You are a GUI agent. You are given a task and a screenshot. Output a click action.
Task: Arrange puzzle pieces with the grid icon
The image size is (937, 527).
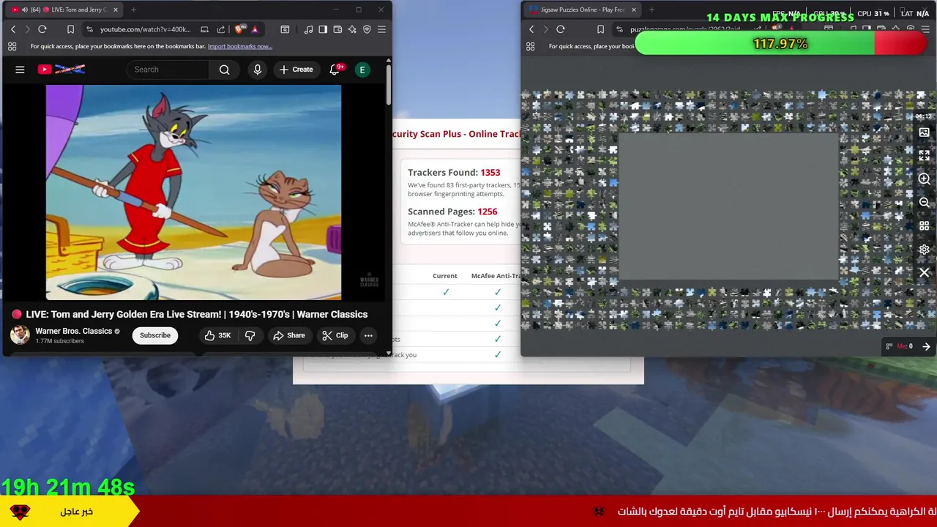click(925, 225)
